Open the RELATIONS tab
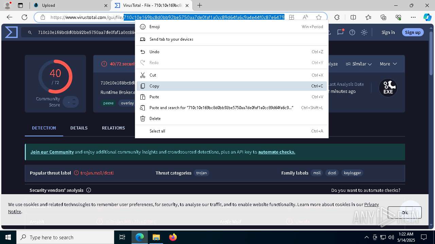The height and width of the screenshot is (244, 435). pos(114,128)
